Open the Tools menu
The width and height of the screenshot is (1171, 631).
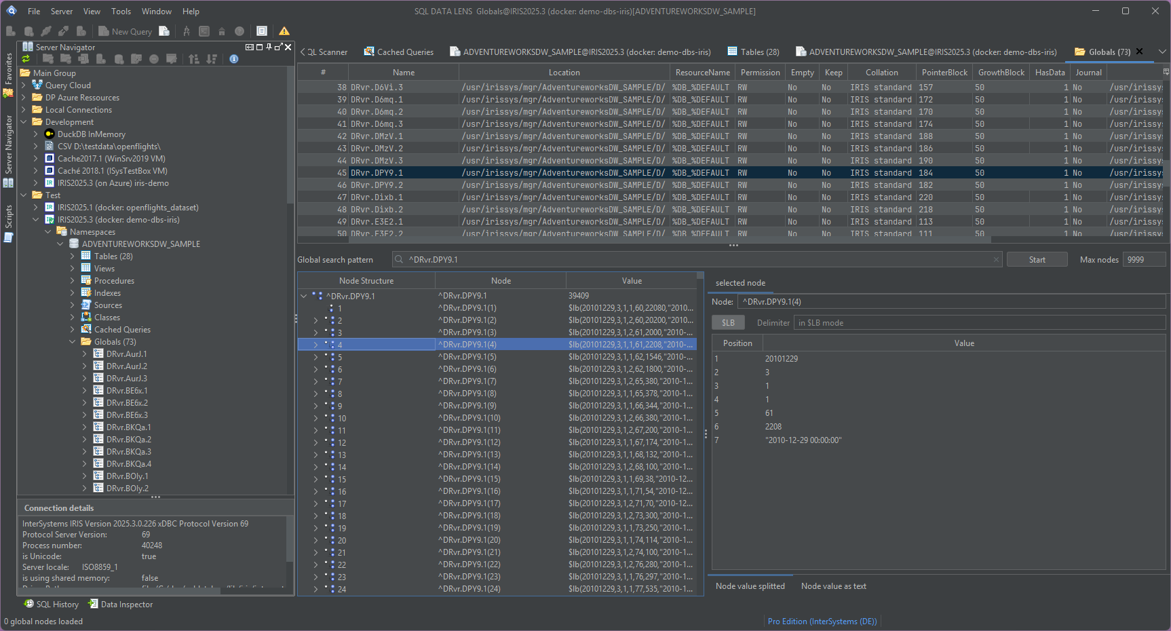tap(121, 12)
